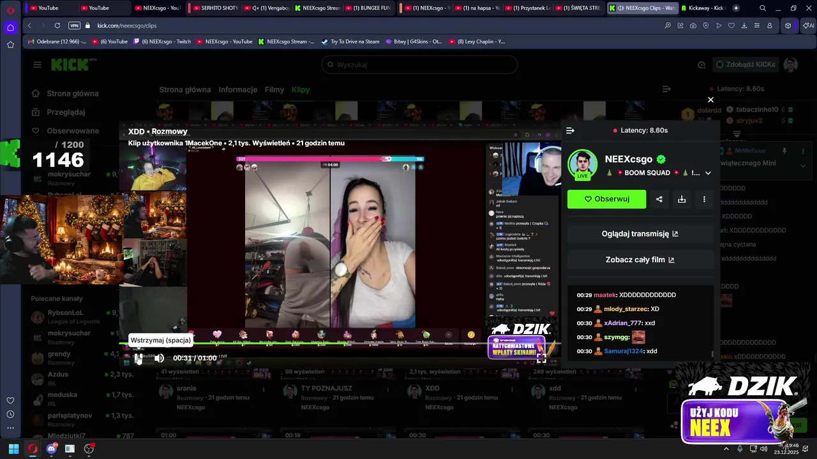
Task: Open Opera sidebar history clock icon
Action: pyautogui.click(x=10, y=414)
